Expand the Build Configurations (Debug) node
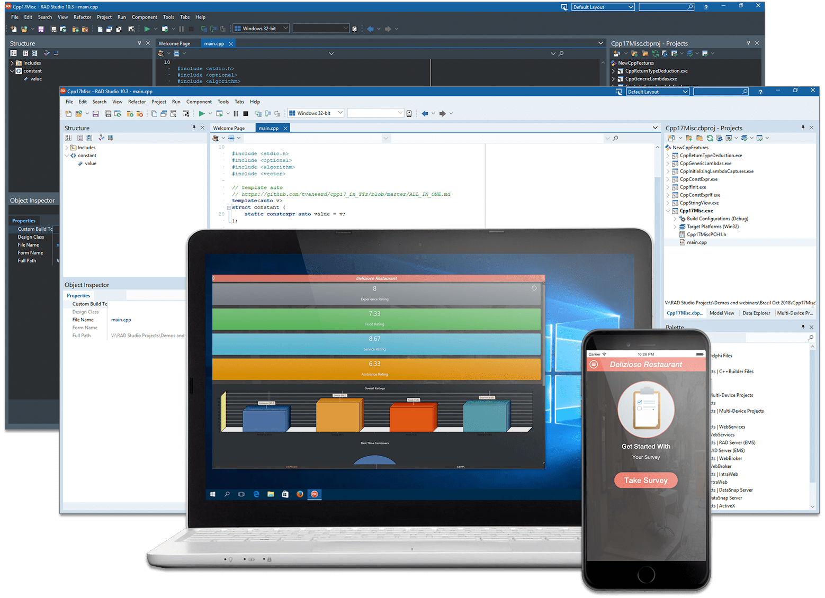 (x=675, y=219)
